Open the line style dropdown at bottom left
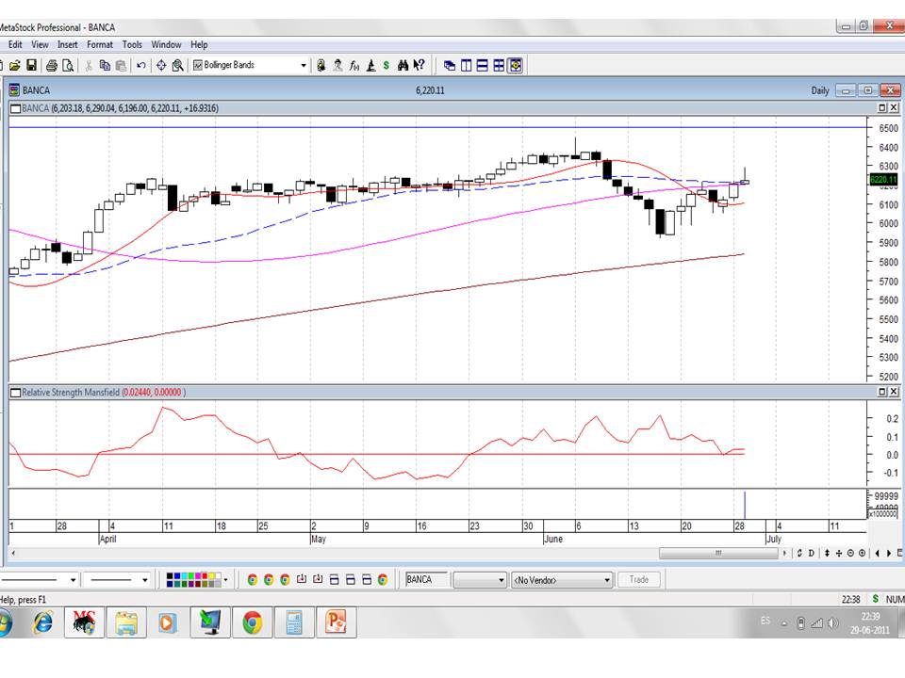This screenshot has height=678, width=905. point(73,580)
